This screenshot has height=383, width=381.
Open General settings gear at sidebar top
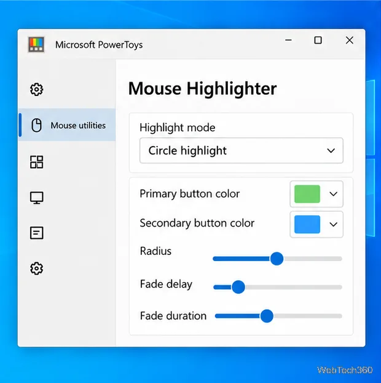37,89
